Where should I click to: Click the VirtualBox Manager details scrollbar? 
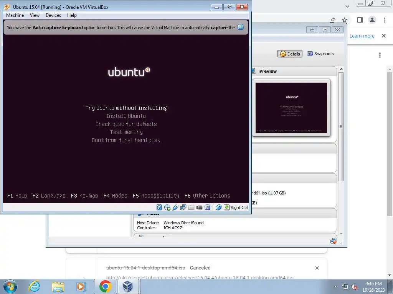coord(341,126)
